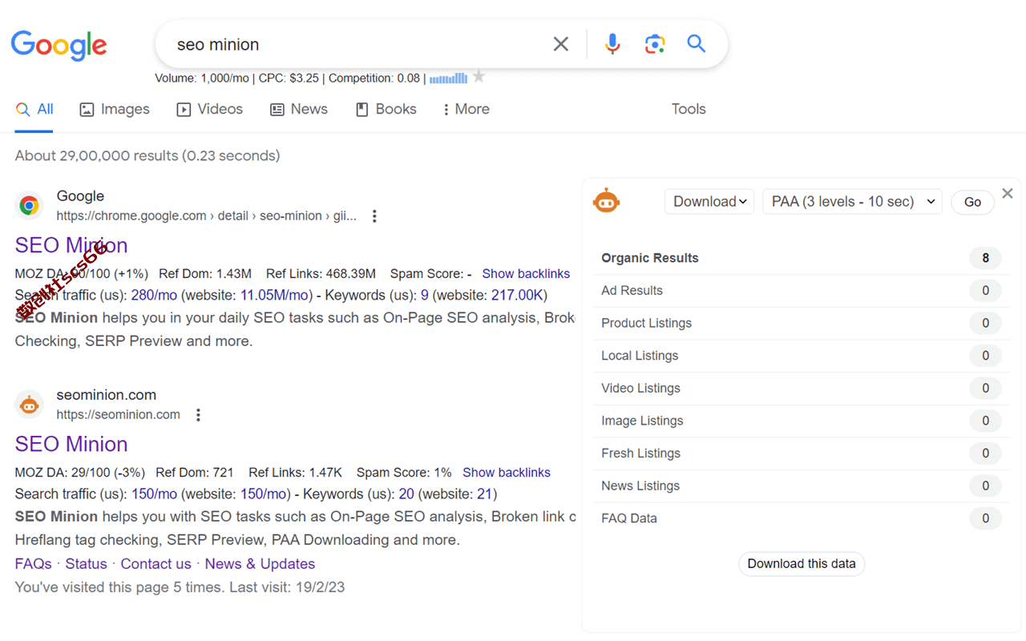This screenshot has height=641, width=1026.
Task: Select News Listings row
Action: [x=802, y=486]
